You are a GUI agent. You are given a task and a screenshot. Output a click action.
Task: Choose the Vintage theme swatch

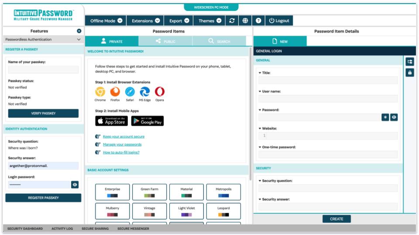click(x=149, y=211)
